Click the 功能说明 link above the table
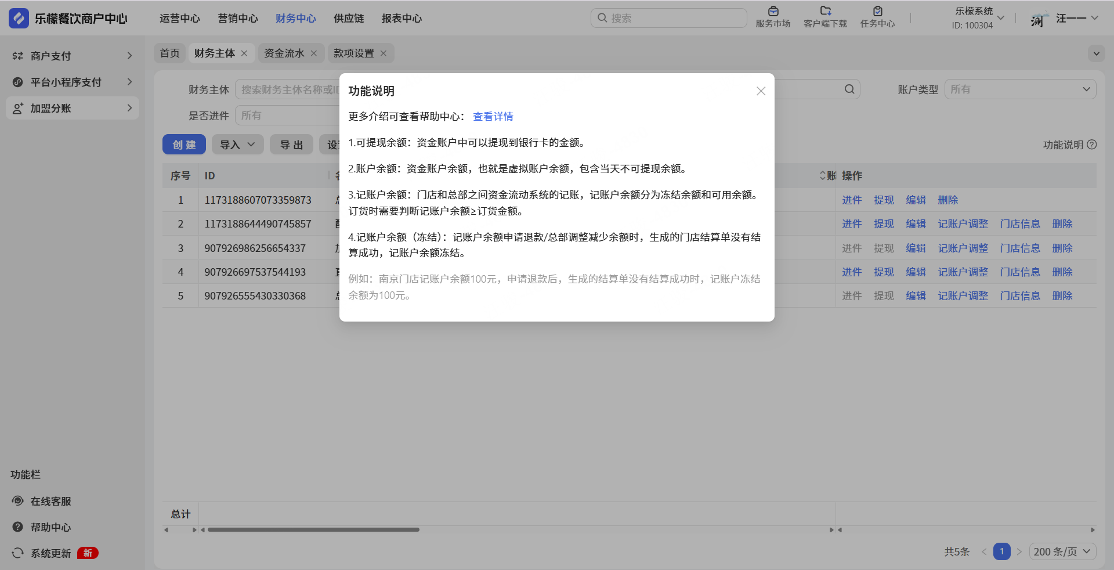This screenshot has height=570, width=1114. click(x=1063, y=145)
